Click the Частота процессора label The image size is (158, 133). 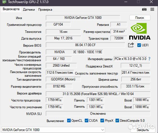[26, 100]
